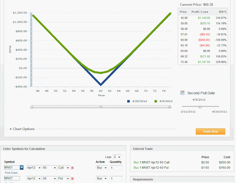Viewport: 236px width, 183px height.
Task: Open the Put option type dropdown
Action: click(63, 179)
